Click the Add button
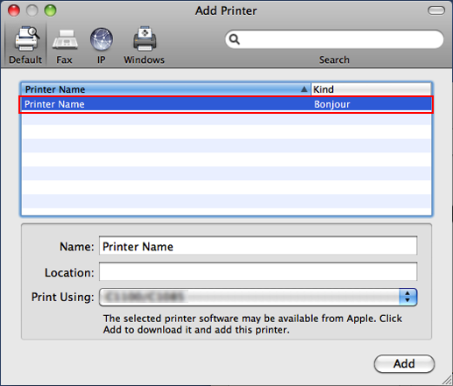This screenshot has height=386, width=453. 404,363
